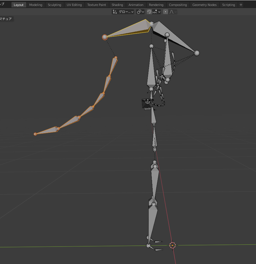256x264 pixels.
Task: Switch to the Rendering workspace
Action: coord(156,5)
